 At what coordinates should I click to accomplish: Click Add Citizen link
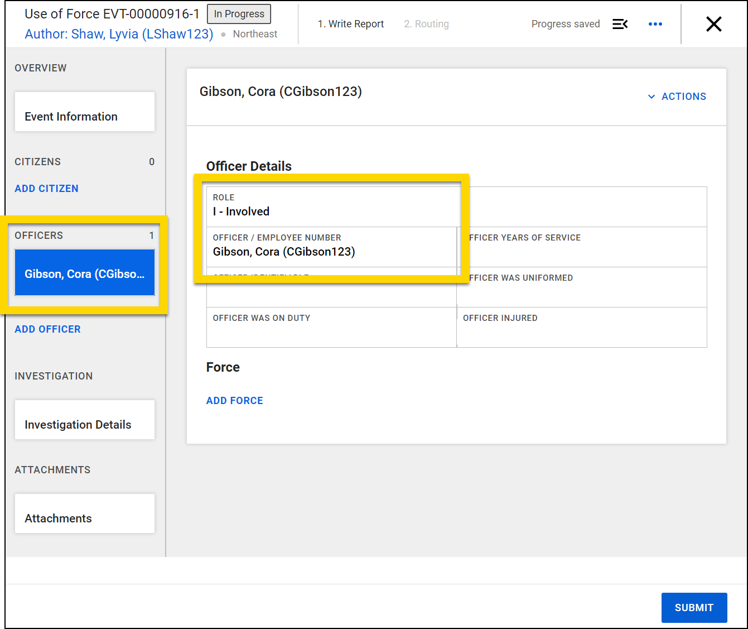46,189
